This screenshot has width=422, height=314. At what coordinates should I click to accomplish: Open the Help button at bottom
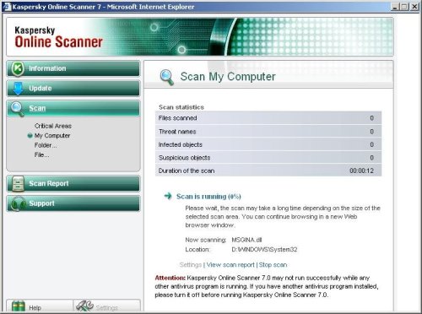pyautogui.click(x=40, y=306)
